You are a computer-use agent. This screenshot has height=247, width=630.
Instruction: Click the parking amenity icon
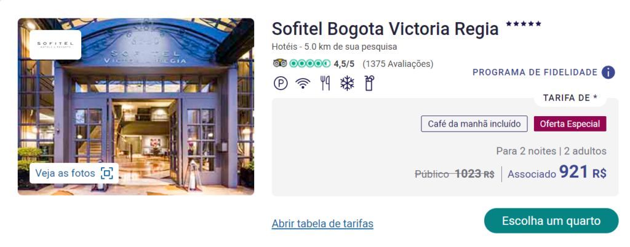(281, 84)
